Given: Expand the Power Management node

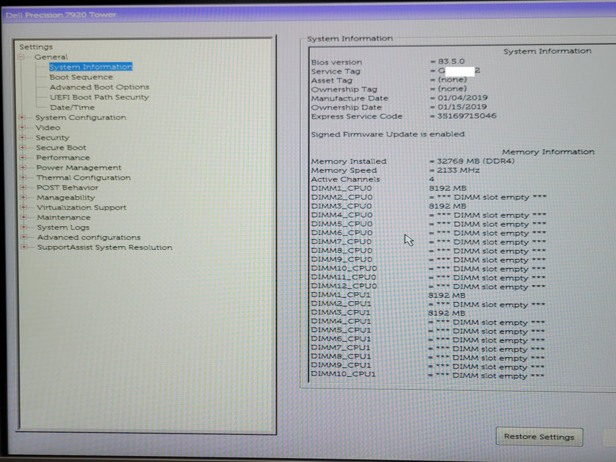Looking at the screenshot, I should tap(23, 168).
